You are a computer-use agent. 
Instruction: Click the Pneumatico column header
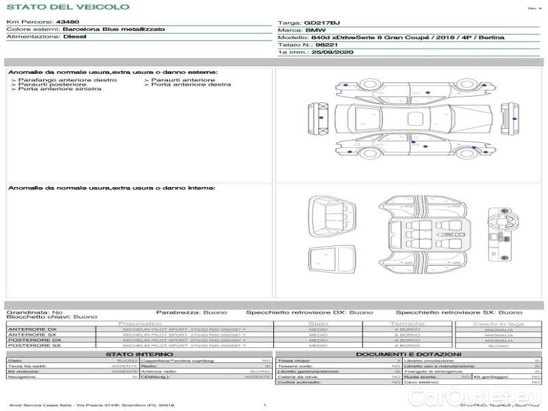point(140,323)
